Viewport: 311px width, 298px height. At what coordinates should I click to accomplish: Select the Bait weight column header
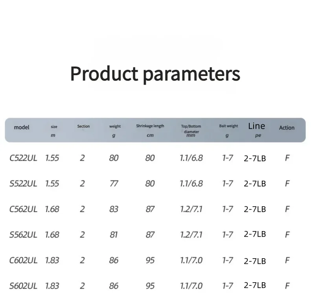(228, 126)
